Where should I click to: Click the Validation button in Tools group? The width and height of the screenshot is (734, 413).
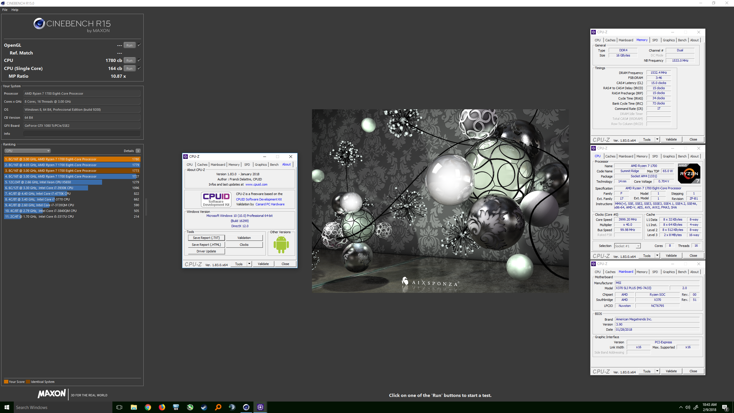pyautogui.click(x=244, y=238)
